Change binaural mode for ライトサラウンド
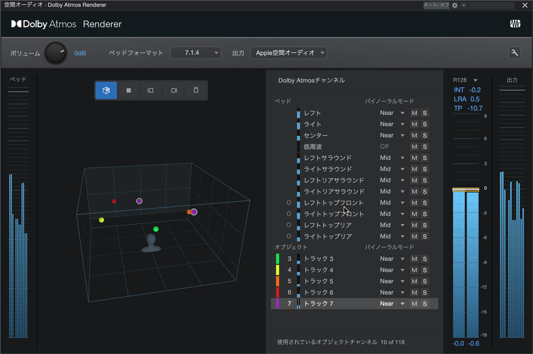Screen dimensions: 533x354 tap(392, 169)
